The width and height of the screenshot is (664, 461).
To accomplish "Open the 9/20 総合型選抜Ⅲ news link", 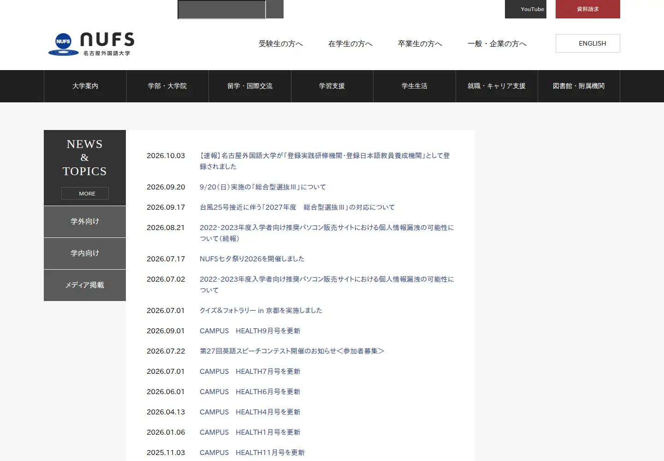I will pos(263,187).
